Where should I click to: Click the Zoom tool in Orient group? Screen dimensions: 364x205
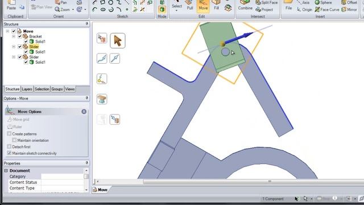(x=63, y=10)
